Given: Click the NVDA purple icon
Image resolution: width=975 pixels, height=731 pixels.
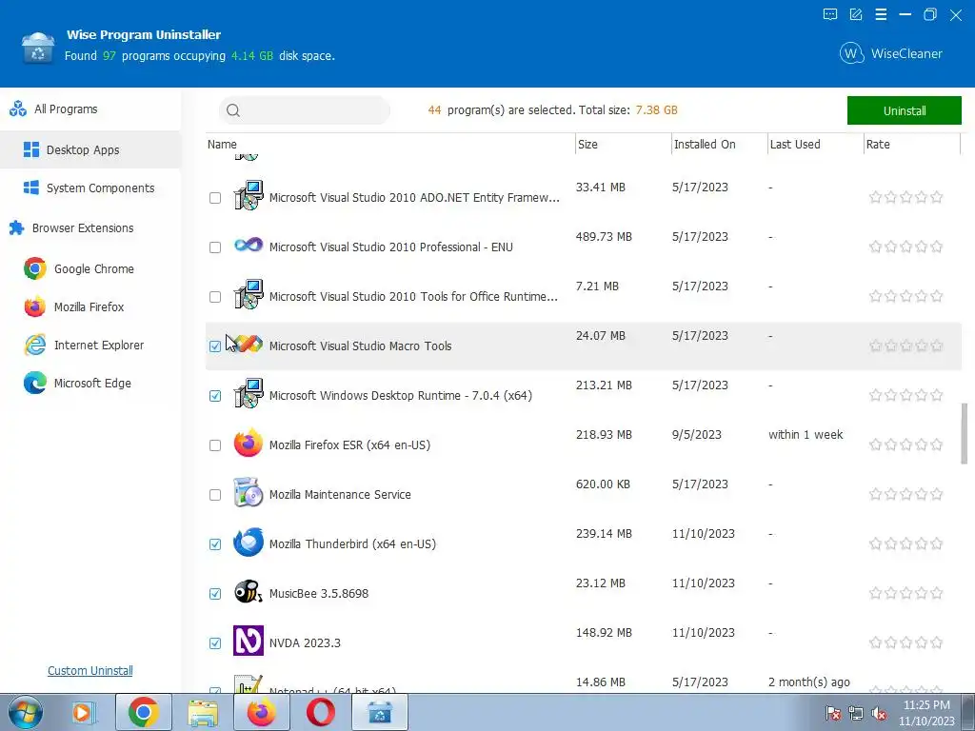Looking at the screenshot, I should pos(249,641).
